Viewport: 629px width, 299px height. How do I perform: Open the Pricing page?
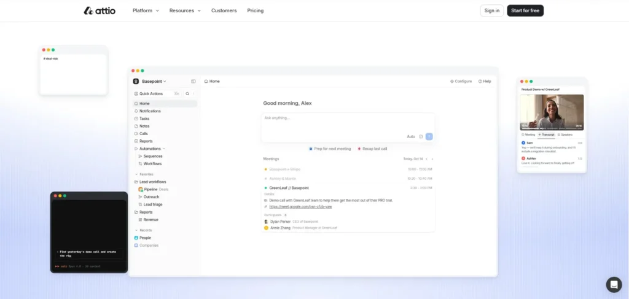(255, 11)
